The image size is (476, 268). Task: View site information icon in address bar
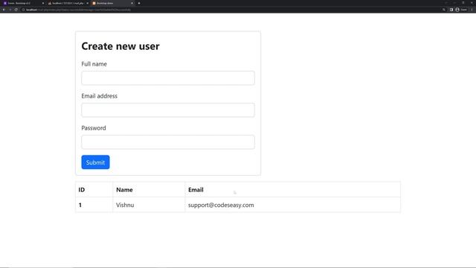pos(23,10)
